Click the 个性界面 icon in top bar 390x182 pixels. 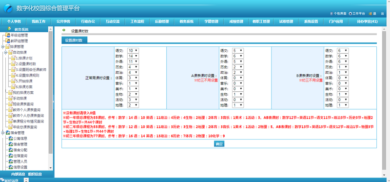(x=331, y=14)
